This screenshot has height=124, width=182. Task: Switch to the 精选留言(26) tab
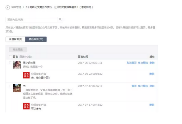coord(36,39)
